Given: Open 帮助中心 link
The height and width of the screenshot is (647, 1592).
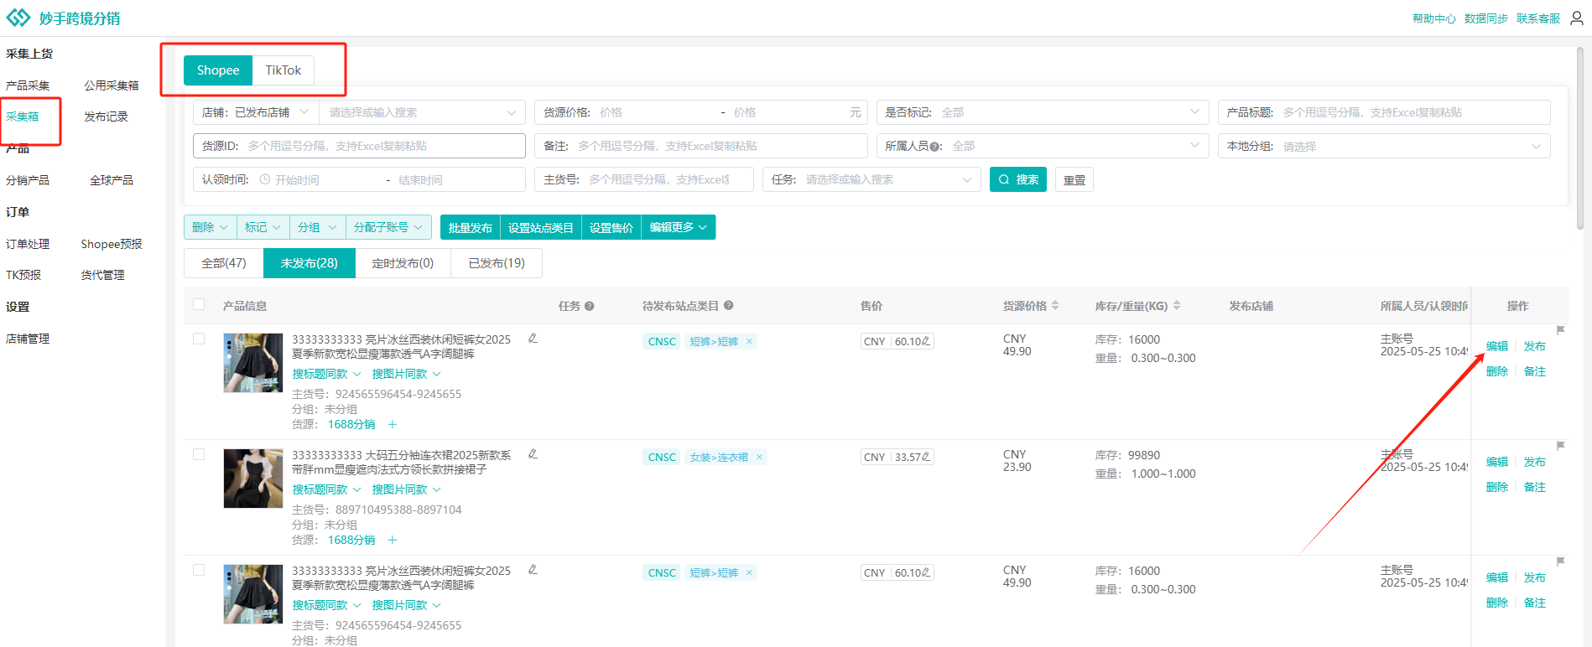Looking at the screenshot, I should (x=1434, y=18).
